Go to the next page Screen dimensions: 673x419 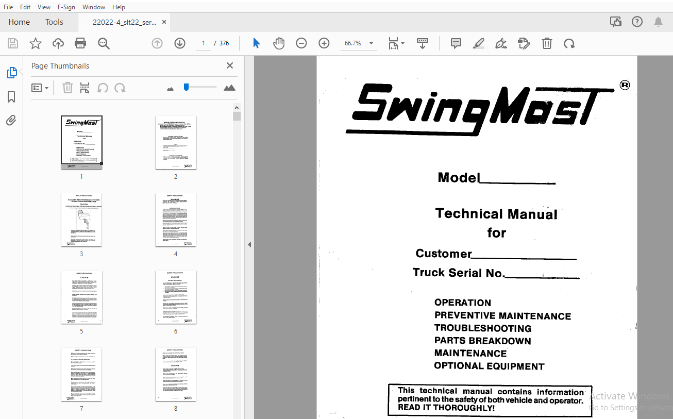point(180,43)
